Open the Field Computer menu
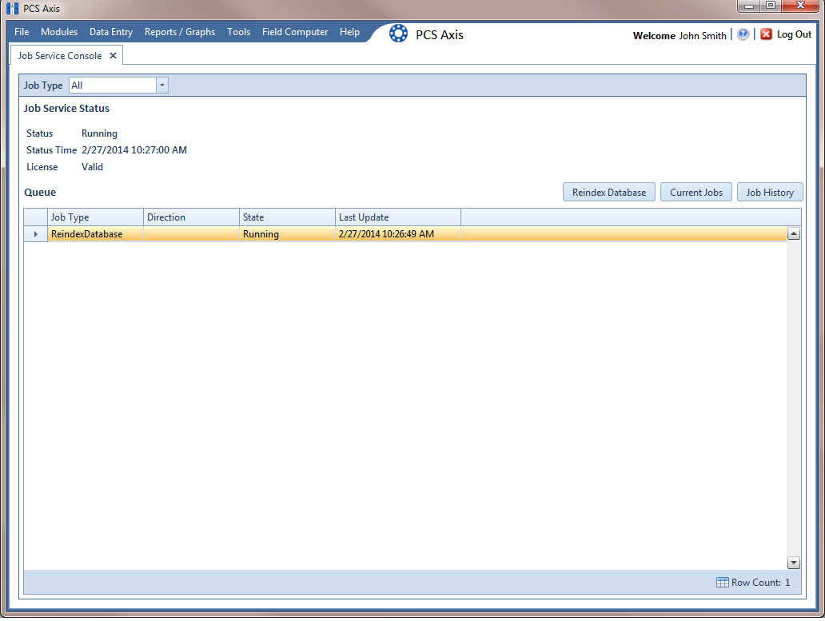 (295, 32)
